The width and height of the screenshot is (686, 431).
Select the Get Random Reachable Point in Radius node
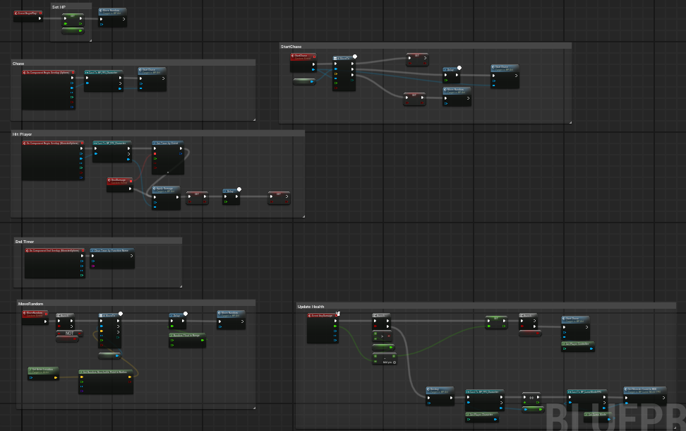click(106, 382)
